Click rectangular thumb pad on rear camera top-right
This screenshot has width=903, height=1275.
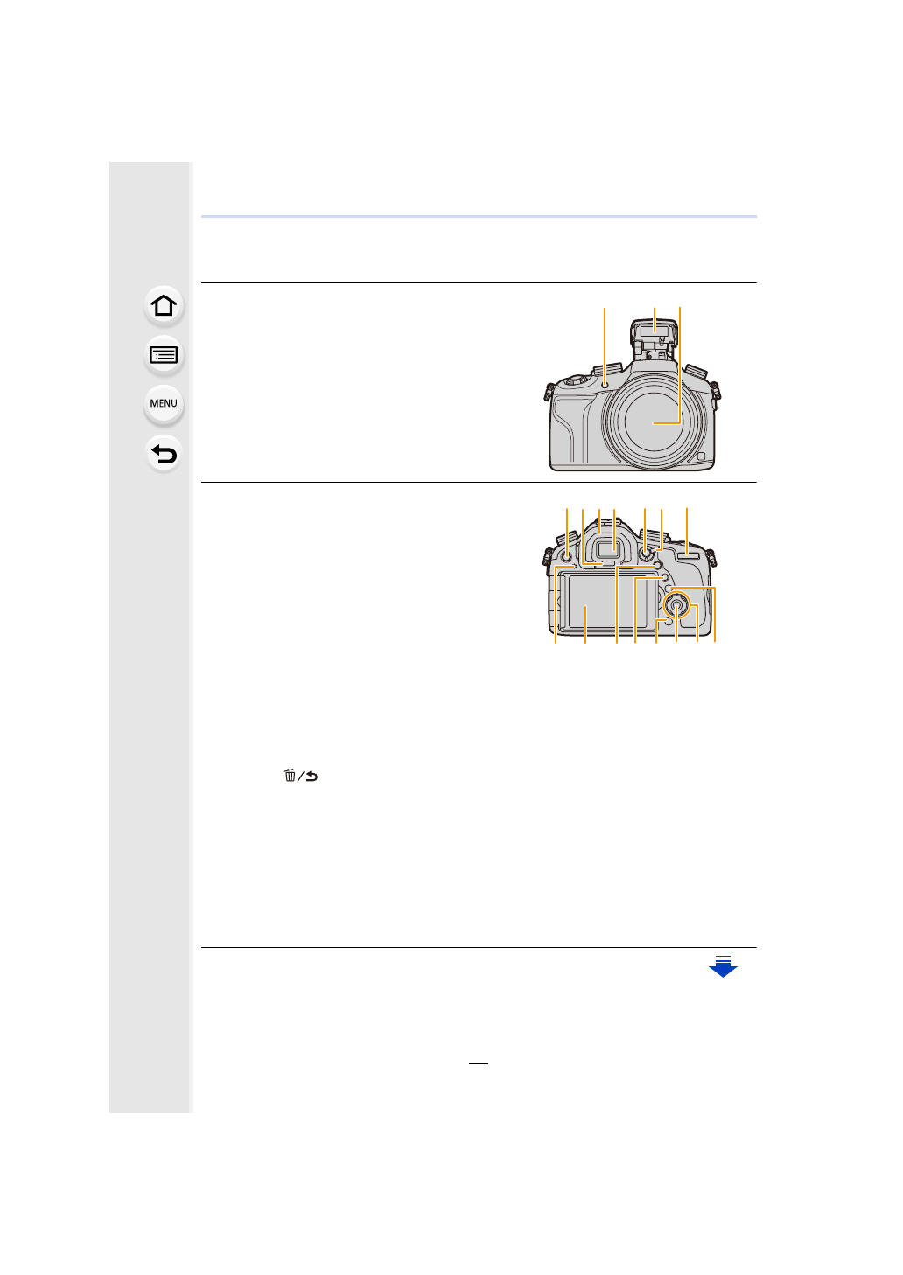pyautogui.click(x=688, y=554)
